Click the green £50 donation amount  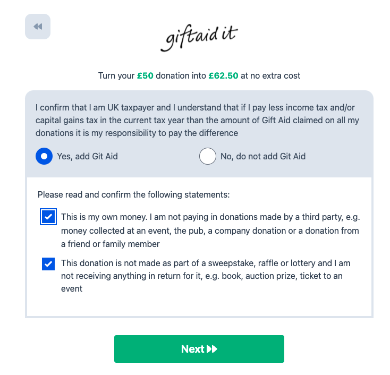click(145, 75)
